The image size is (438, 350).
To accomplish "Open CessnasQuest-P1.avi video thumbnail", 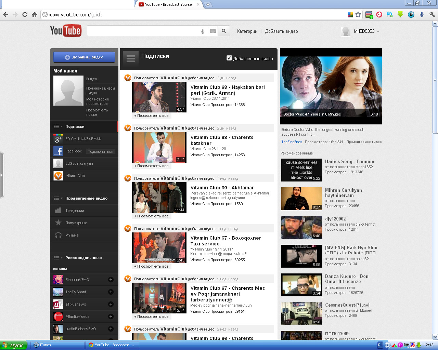I will (x=302, y=313).
